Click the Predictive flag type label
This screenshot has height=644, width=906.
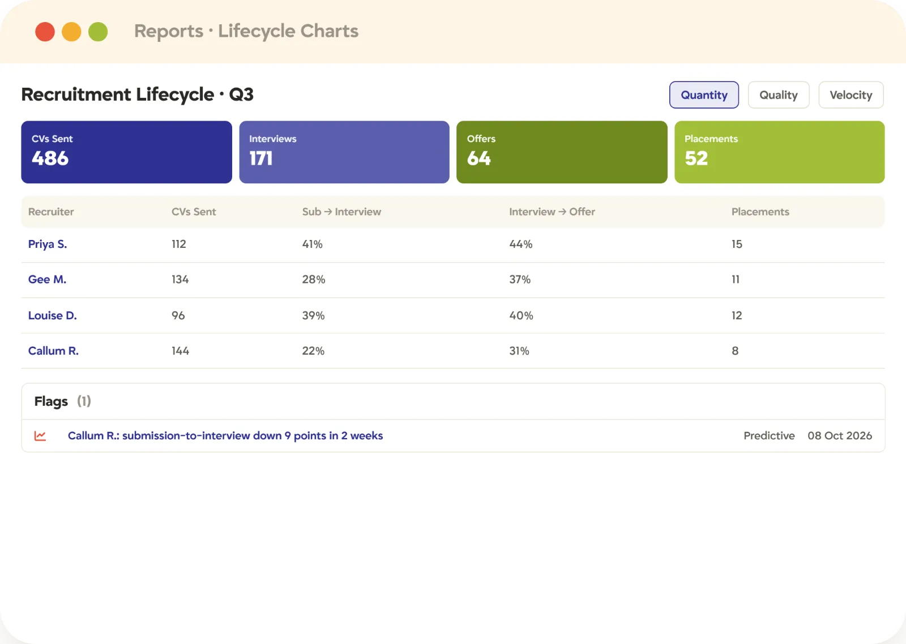point(769,436)
